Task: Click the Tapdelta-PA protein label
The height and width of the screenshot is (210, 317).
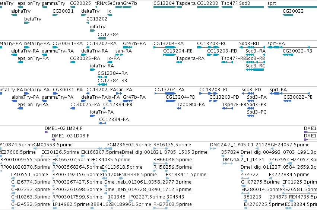Action: pos(191,105)
